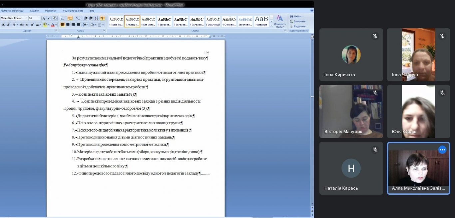This screenshot has width=455, height=218.
Task: Apply underline formatting (Ч)
Action: point(14,25)
